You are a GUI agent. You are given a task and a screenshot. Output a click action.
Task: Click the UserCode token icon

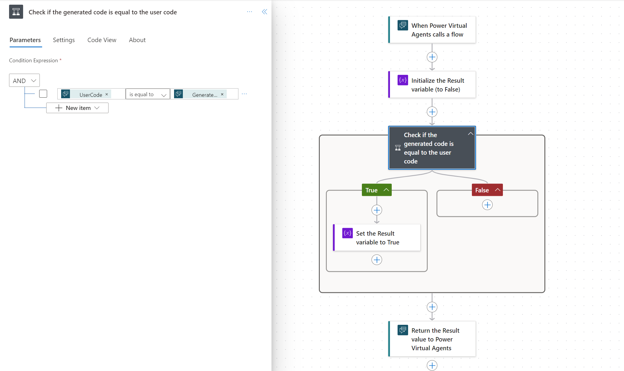click(x=66, y=94)
